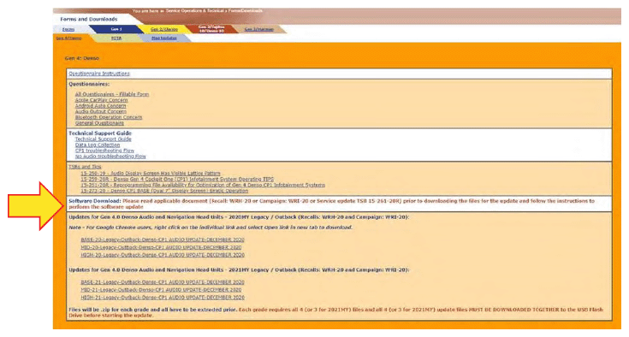Open the Apple CarPlay Concern questionnaire
629x337 pixels.
tap(102, 100)
